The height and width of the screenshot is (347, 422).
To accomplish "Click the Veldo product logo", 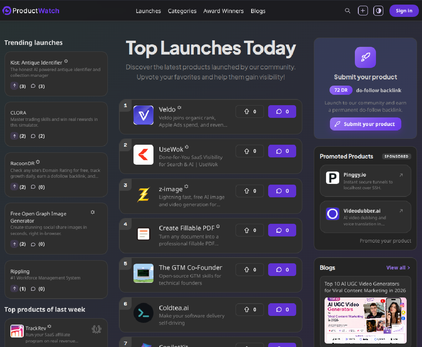I will [143, 115].
